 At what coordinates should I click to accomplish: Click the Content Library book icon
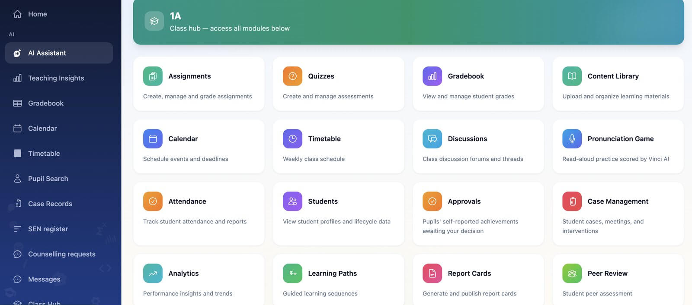[x=572, y=76]
